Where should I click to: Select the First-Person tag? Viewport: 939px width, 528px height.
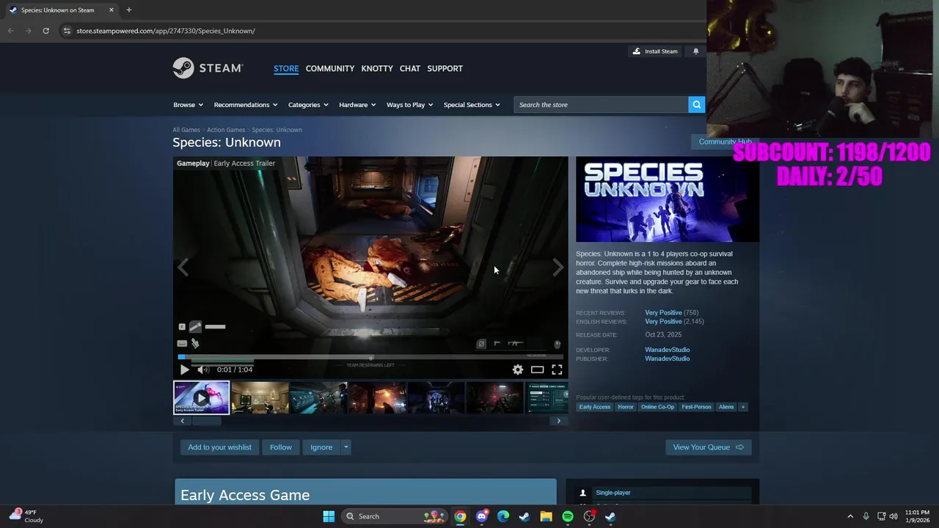click(696, 407)
